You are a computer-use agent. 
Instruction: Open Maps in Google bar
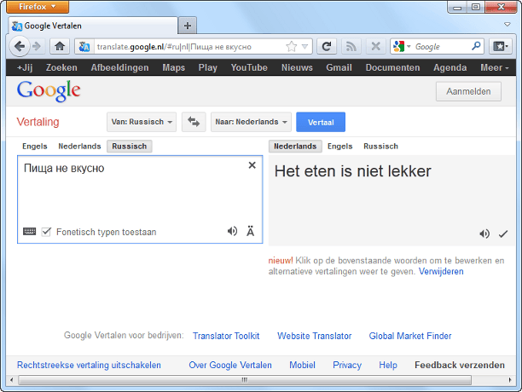click(x=174, y=67)
